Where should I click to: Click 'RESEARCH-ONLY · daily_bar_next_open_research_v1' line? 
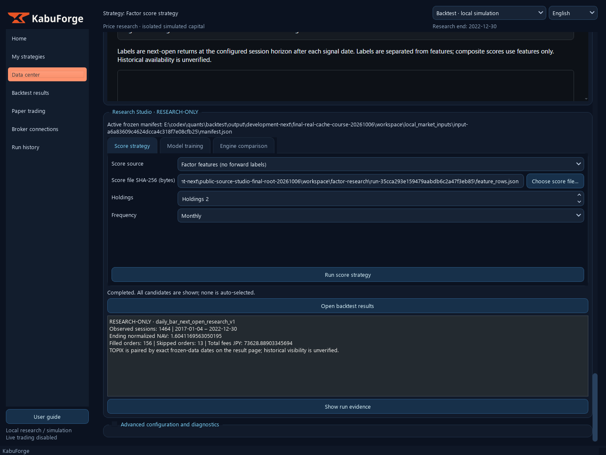[x=172, y=322]
